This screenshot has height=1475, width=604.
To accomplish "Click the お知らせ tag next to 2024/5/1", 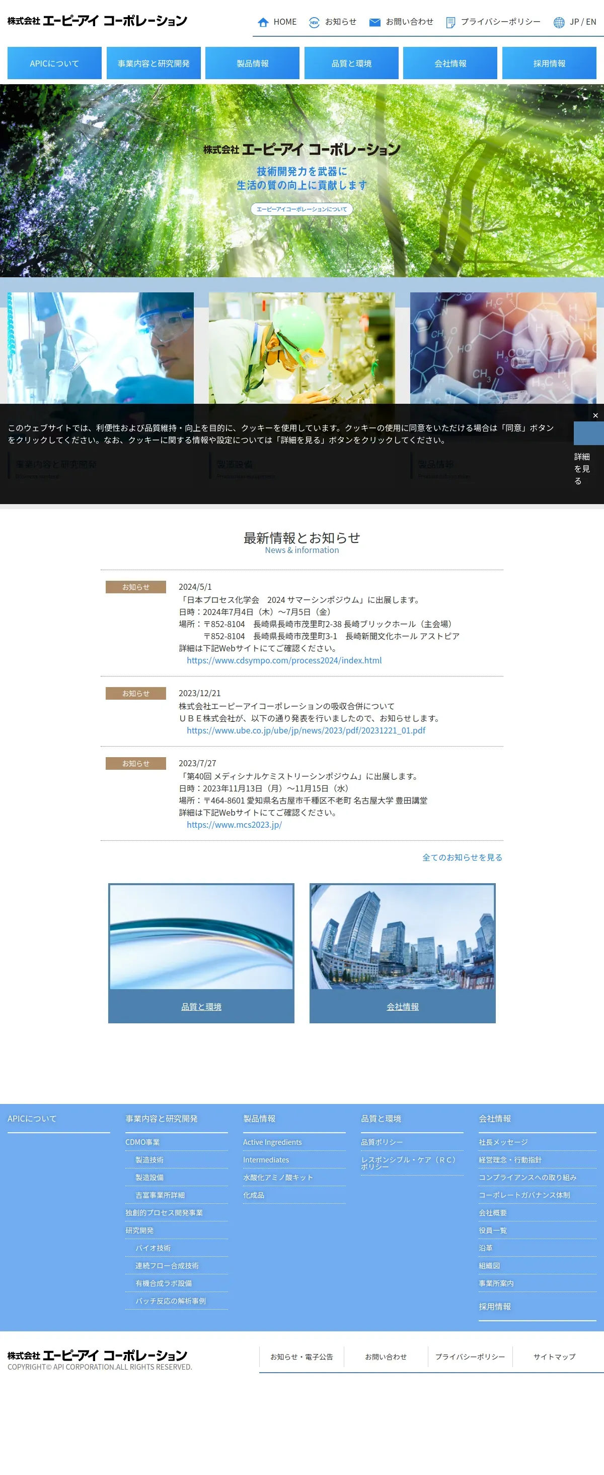I will point(135,587).
